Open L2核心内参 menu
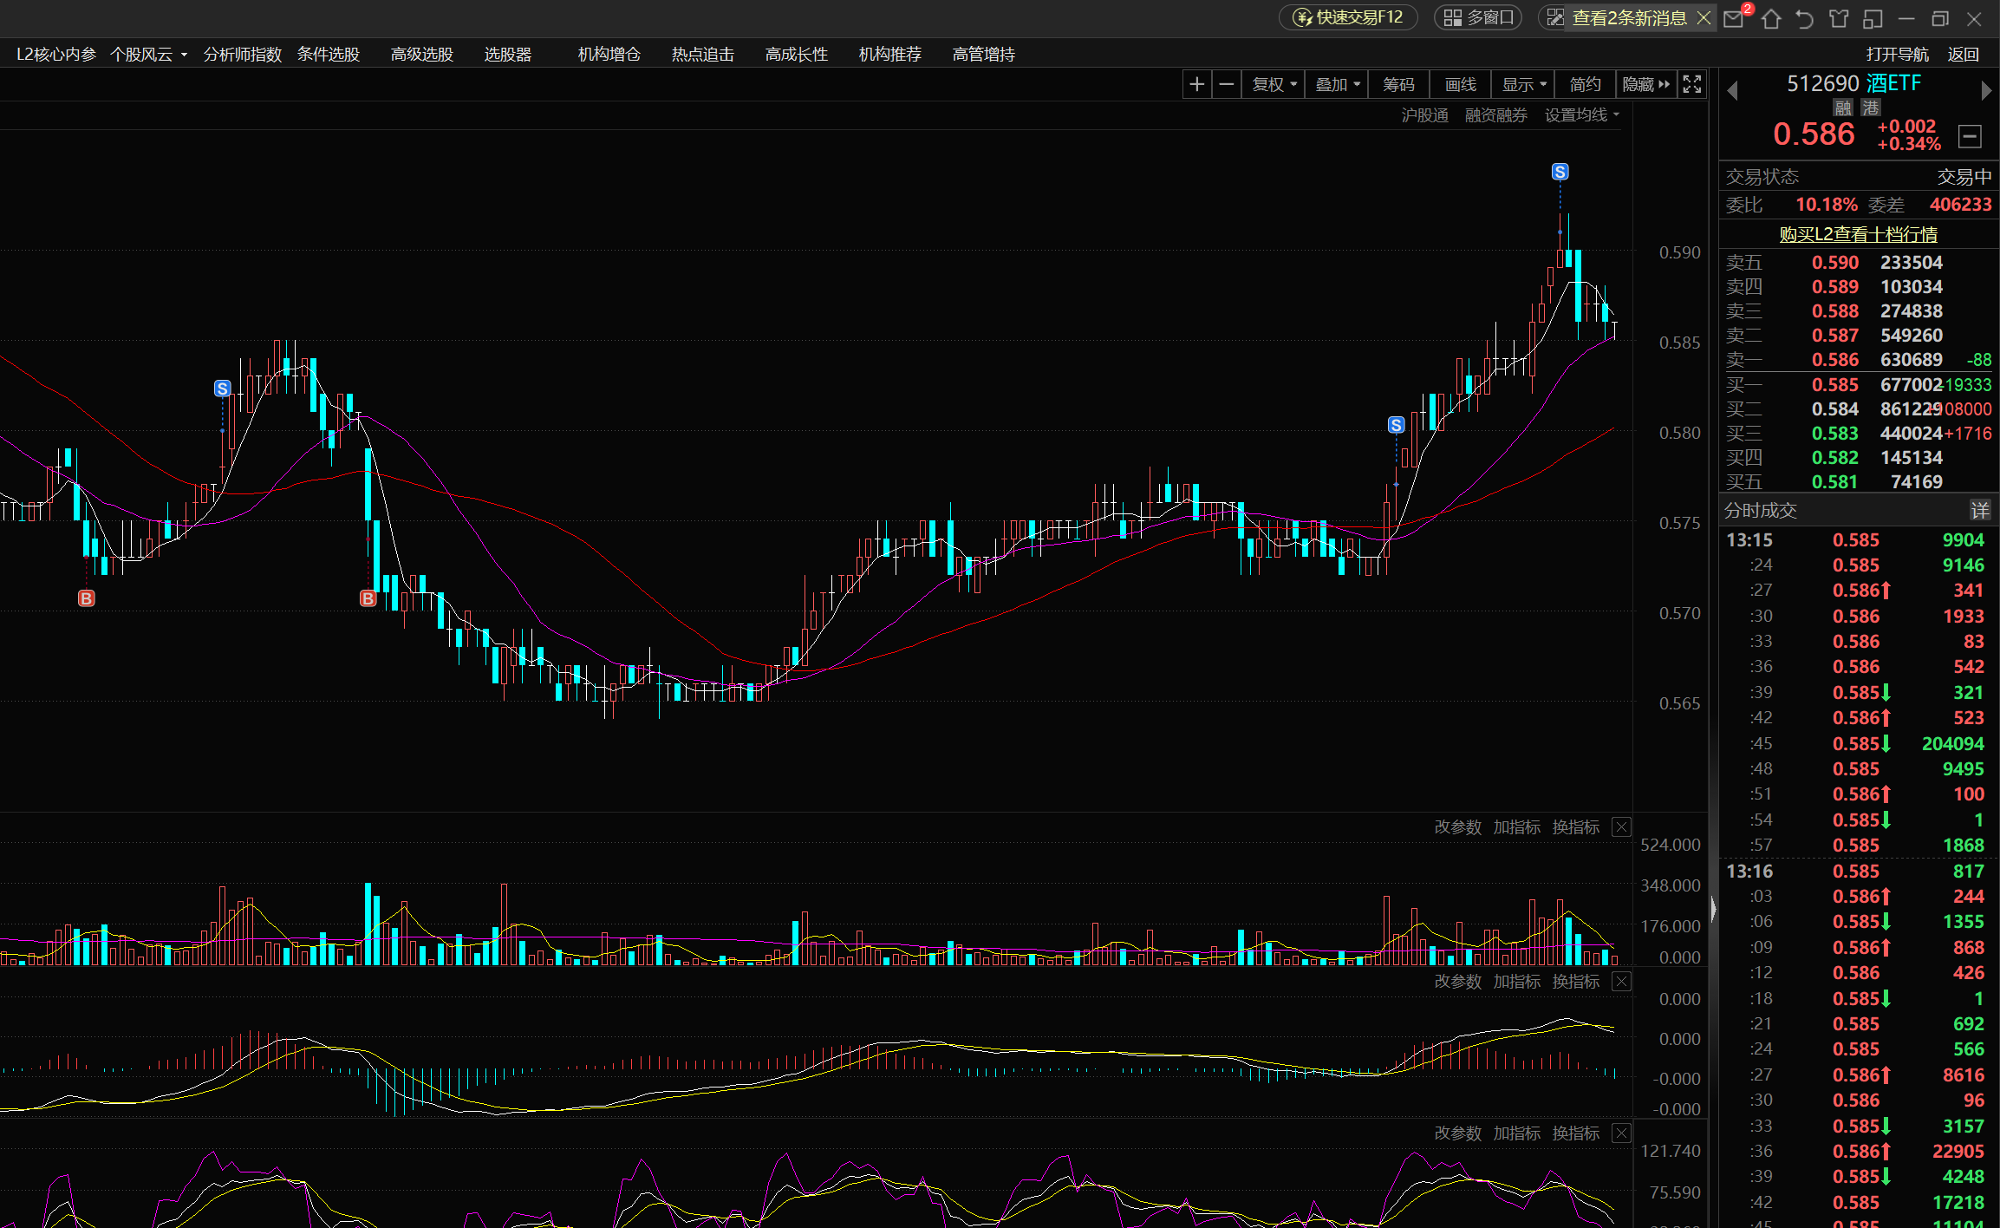The image size is (2000, 1228). [56, 55]
